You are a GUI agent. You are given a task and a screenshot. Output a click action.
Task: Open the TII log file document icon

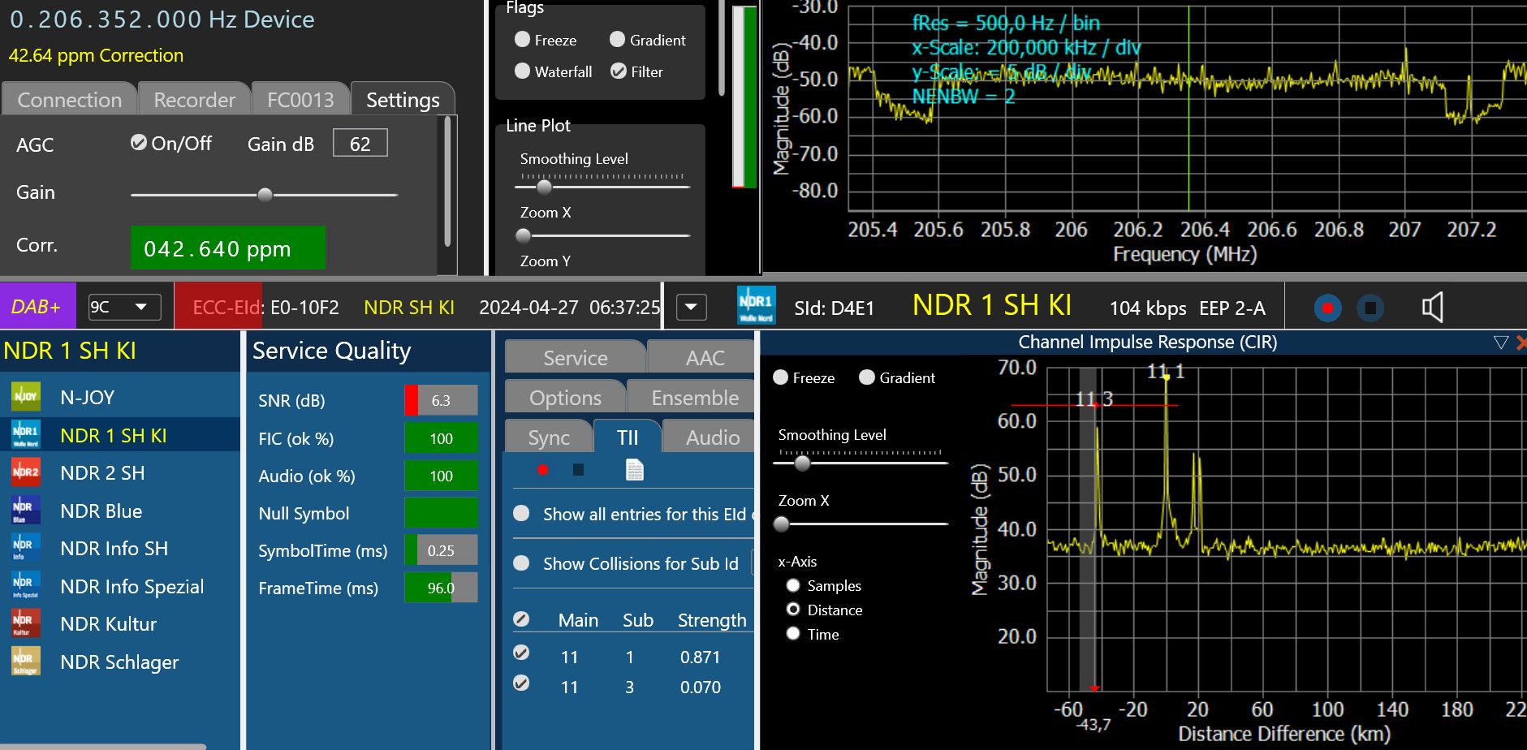coord(634,470)
